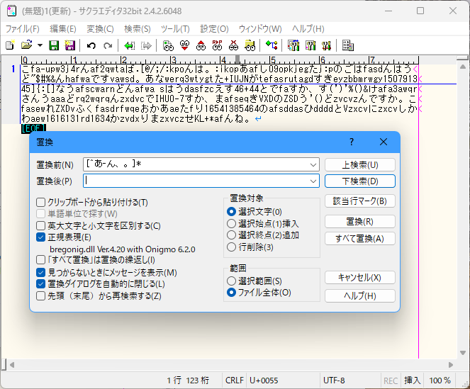Click the horizontal scrollbar right arrow
The image size is (470, 389).
pos(451,365)
